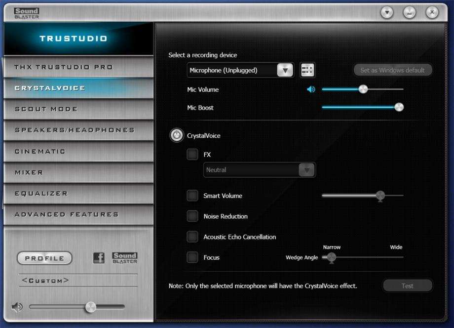The image size is (454, 328).
Task: Adjust the Smart Volume level slider
Action: point(380,196)
